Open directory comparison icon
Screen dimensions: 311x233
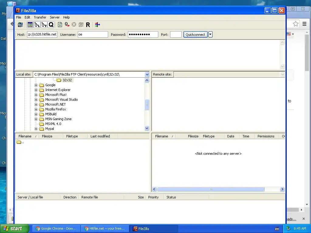(x=97, y=25)
